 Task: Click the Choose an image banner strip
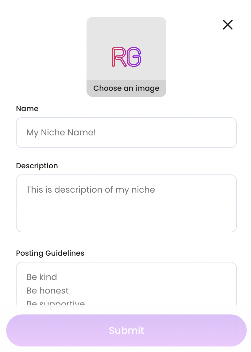pyautogui.click(x=126, y=88)
